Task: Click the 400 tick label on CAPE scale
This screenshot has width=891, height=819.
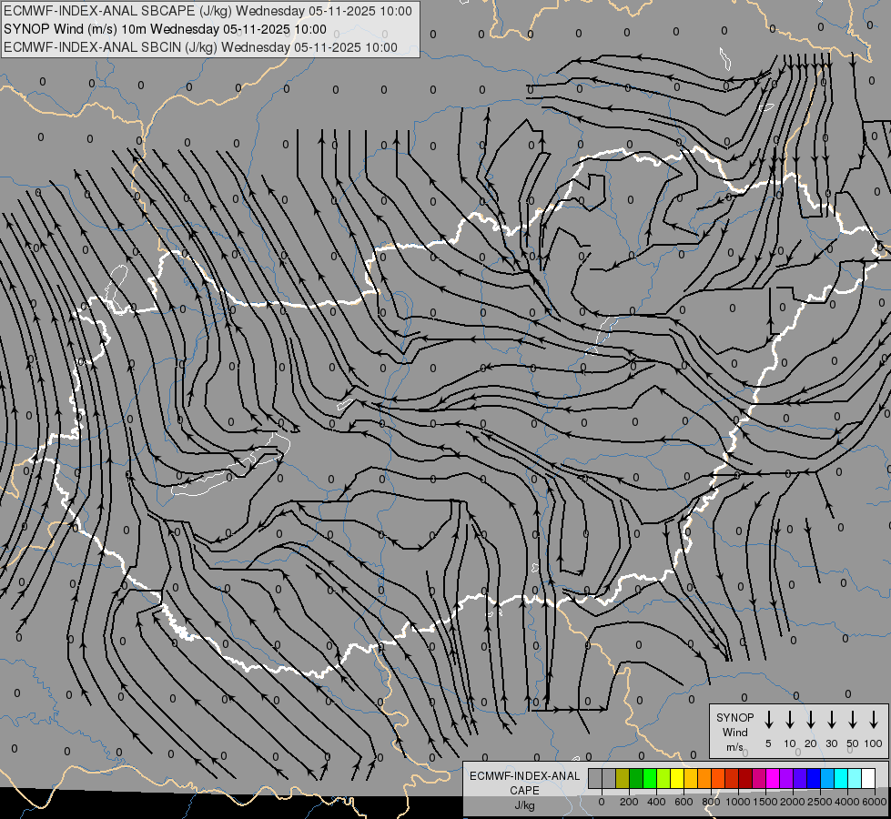Action: coord(656,802)
